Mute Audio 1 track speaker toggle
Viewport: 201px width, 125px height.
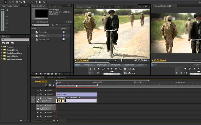pos(38,106)
